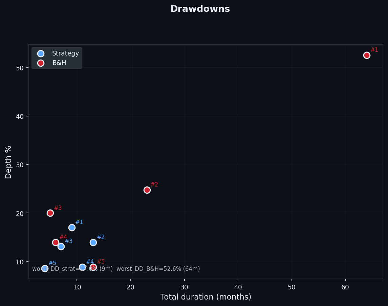Click the B&H legend text label
The height and width of the screenshot is (306, 388).
click(59, 63)
